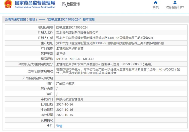Image resolution: width=189 pixels, height=132 pixels.
Task: Select 批准日期 value 2024-10-16
Action: [65, 104]
